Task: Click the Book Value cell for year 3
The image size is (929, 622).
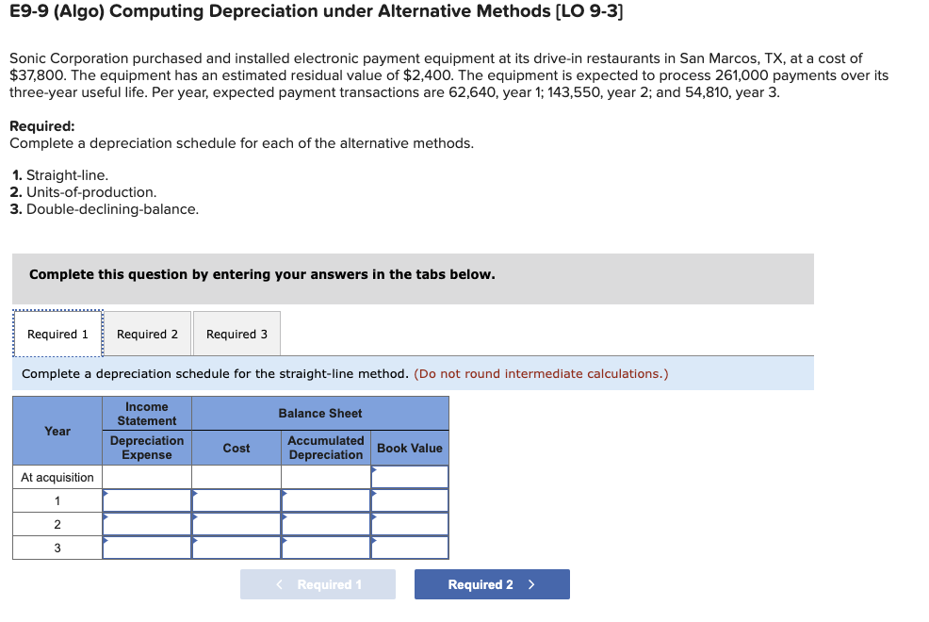Action: (x=409, y=547)
